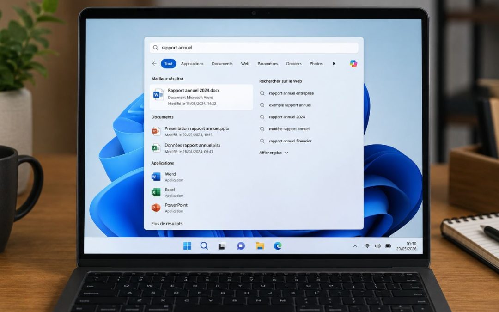Switch to the 'Applications' filter tab
Screen dimensions: 499x312
[192, 64]
